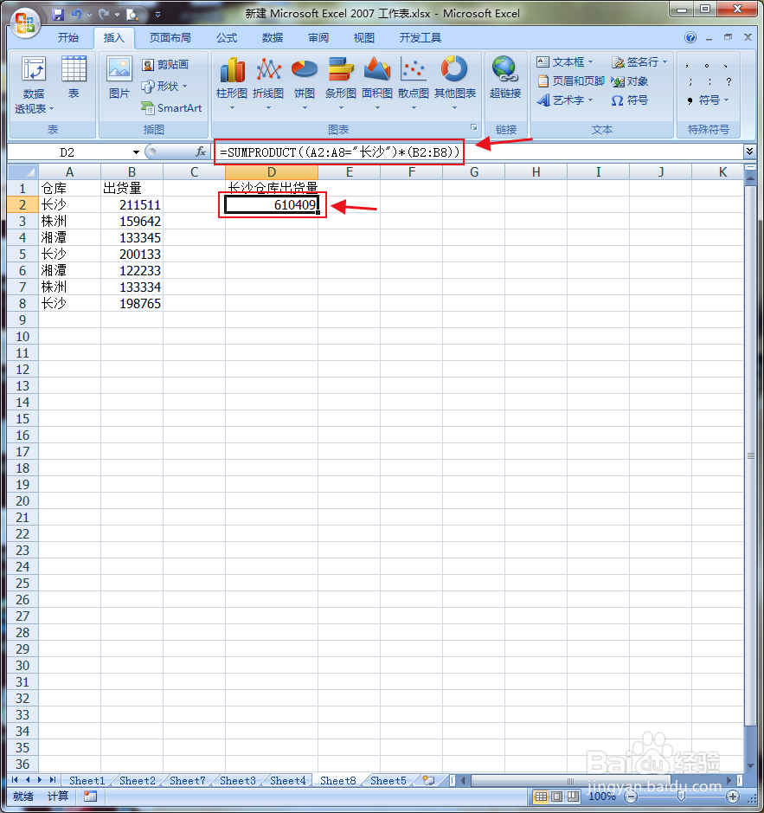The width and height of the screenshot is (764, 813).
Task: Select cell A4 containing 湘潭
Action: click(69, 237)
